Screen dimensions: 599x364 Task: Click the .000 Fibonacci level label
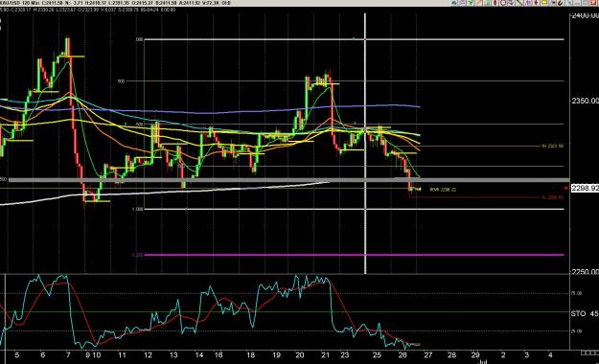pyautogui.click(x=139, y=39)
